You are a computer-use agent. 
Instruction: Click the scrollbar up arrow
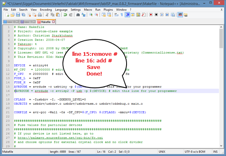(221, 27)
